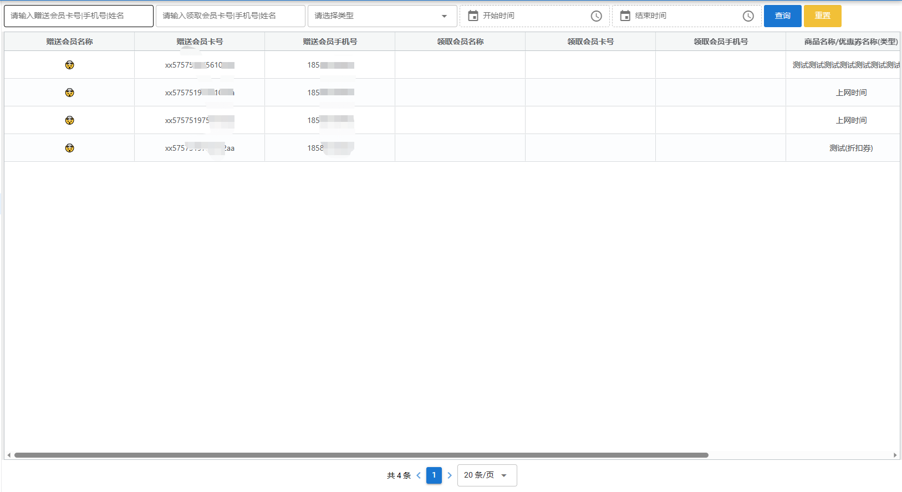Click the 结束时间 end time field
902x492 pixels.
pyautogui.click(x=686, y=16)
